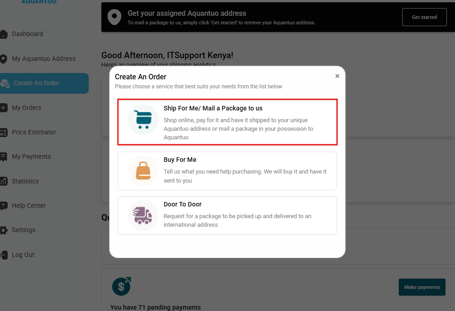Click the shopping bag icon for Buy For Me
Viewport: 455px width, 311px height.
click(x=143, y=170)
